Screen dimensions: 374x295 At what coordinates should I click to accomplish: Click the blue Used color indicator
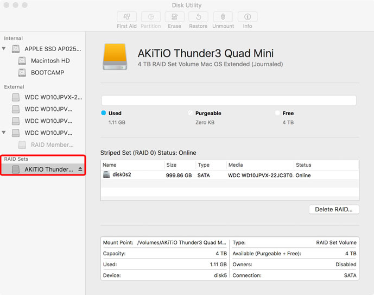pyautogui.click(x=104, y=113)
